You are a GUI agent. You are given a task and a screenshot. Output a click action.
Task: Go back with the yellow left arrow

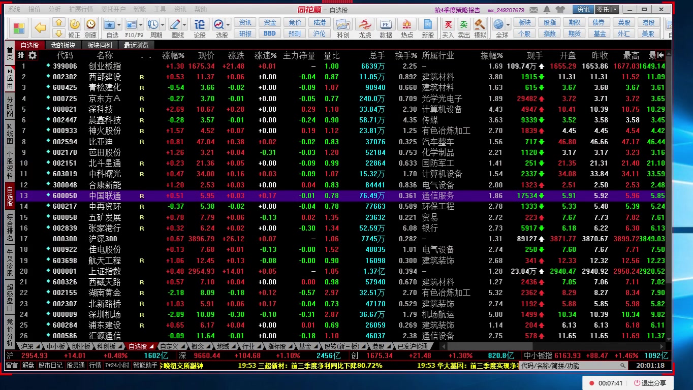coord(40,27)
